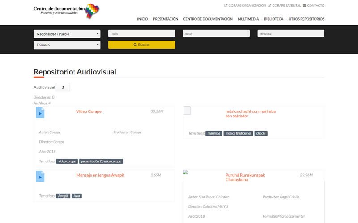
Task: Go to the Inicio menu item
Action: [142, 19]
